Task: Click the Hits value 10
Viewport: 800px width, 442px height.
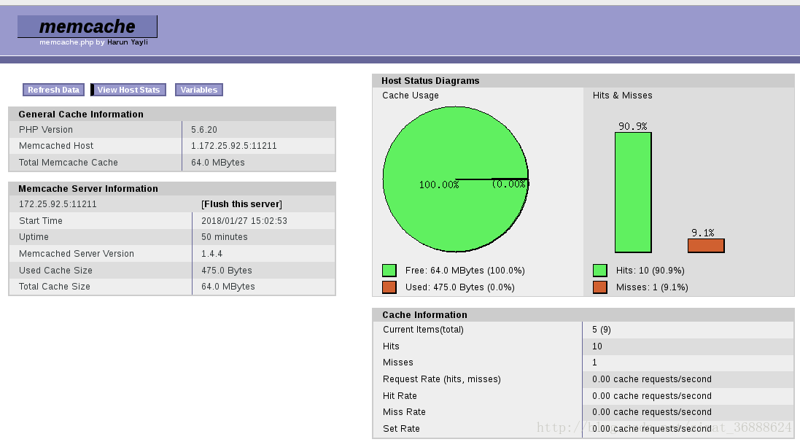Action: [x=597, y=346]
